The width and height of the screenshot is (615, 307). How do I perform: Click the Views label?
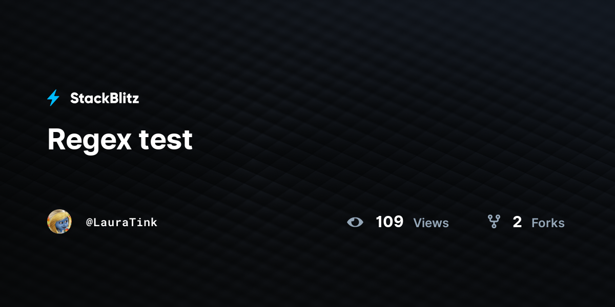pyautogui.click(x=431, y=223)
